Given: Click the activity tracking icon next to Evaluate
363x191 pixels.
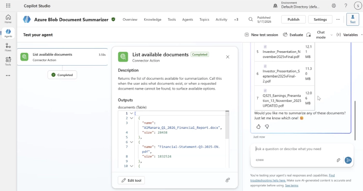Looking at the screenshot, I should pos(309,35).
